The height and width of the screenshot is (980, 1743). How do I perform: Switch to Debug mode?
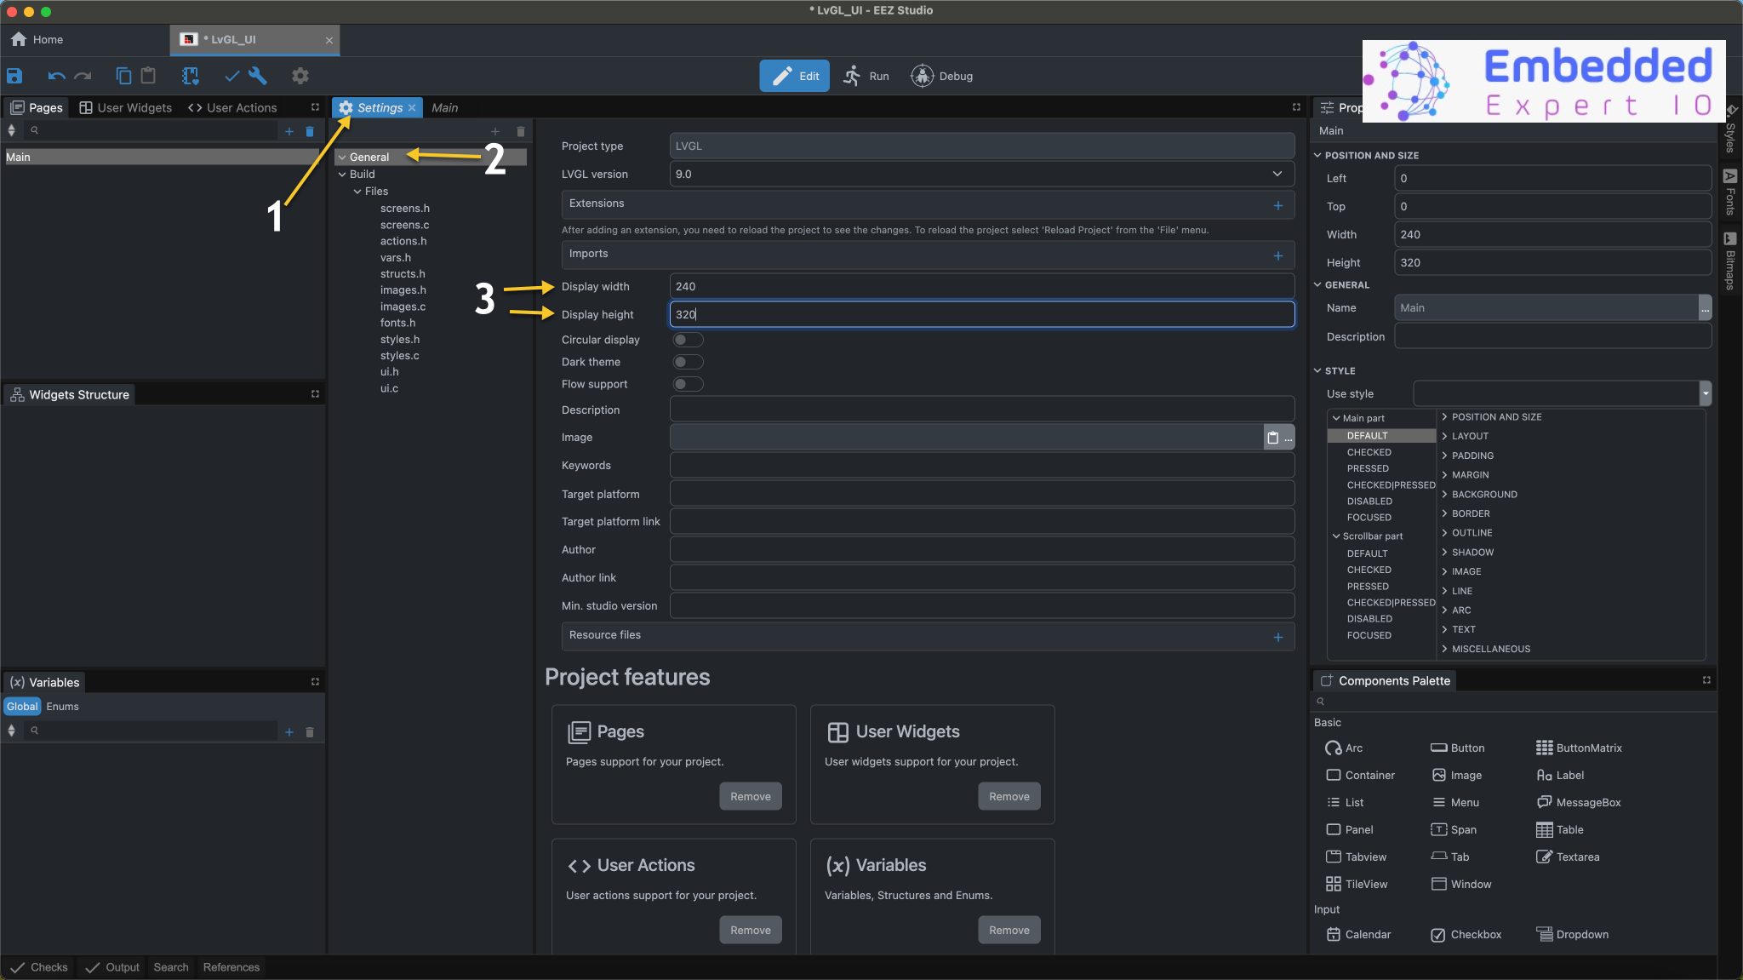940,76
